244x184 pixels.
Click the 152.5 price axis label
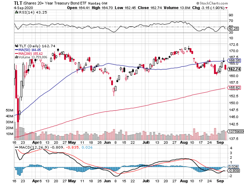tap(234, 96)
